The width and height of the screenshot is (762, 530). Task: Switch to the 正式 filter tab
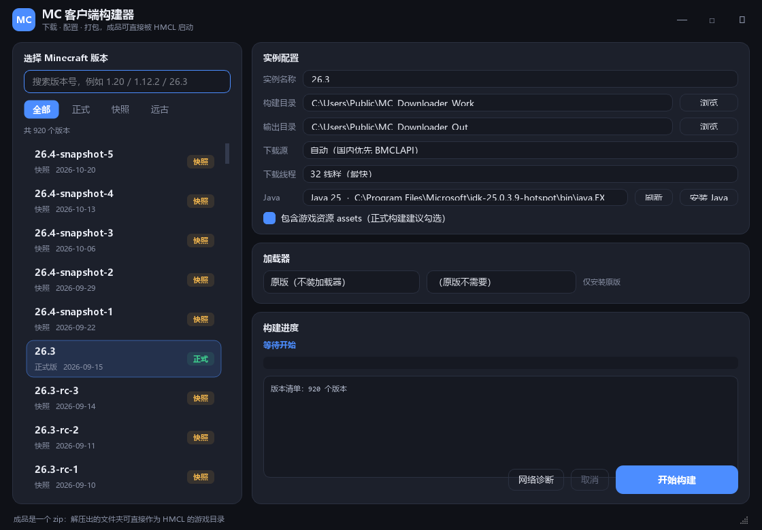pyautogui.click(x=81, y=109)
